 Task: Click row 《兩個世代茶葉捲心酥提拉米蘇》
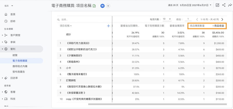[84, 86]
